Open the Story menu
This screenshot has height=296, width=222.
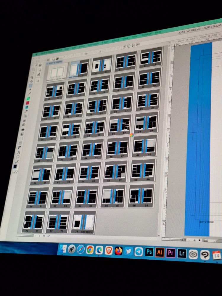tap(82, 46)
